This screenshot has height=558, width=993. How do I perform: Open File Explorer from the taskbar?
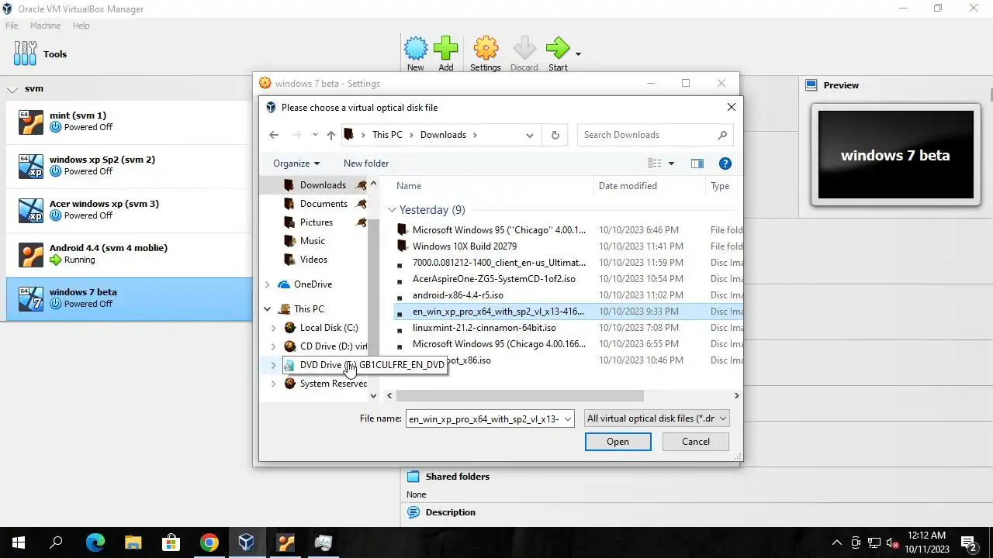[x=133, y=542]
